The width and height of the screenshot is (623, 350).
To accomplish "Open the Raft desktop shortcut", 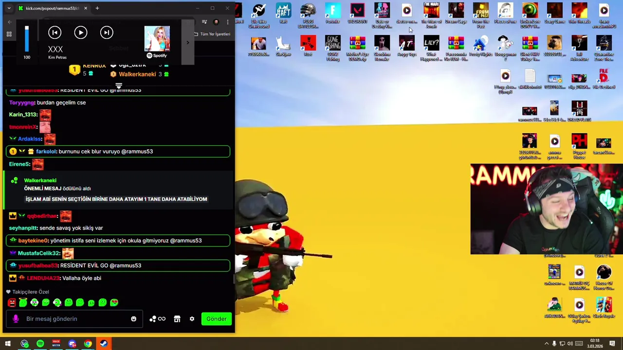I will click(x=283, y=14).
